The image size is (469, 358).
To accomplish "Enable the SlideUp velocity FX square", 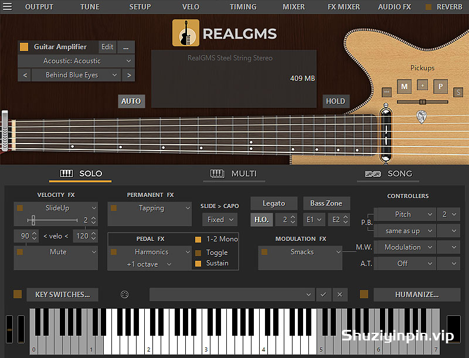I will point(20,208).
